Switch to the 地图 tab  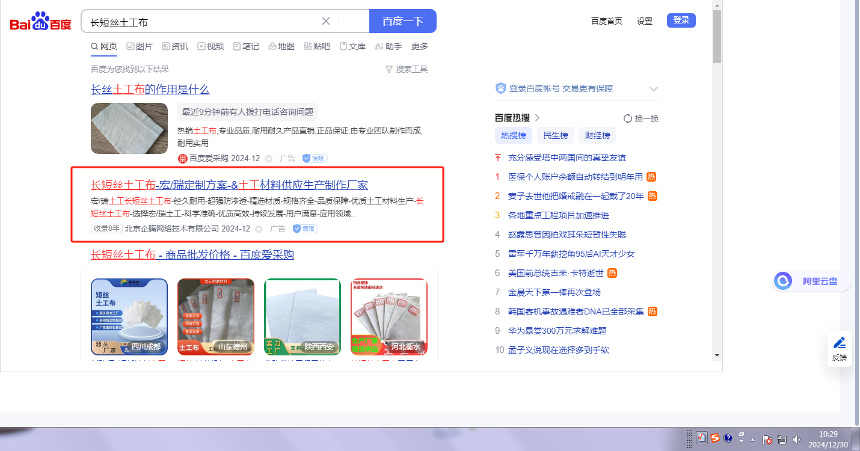coord(281,46)
